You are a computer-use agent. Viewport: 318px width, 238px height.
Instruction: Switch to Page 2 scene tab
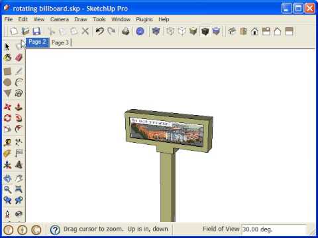37,42
